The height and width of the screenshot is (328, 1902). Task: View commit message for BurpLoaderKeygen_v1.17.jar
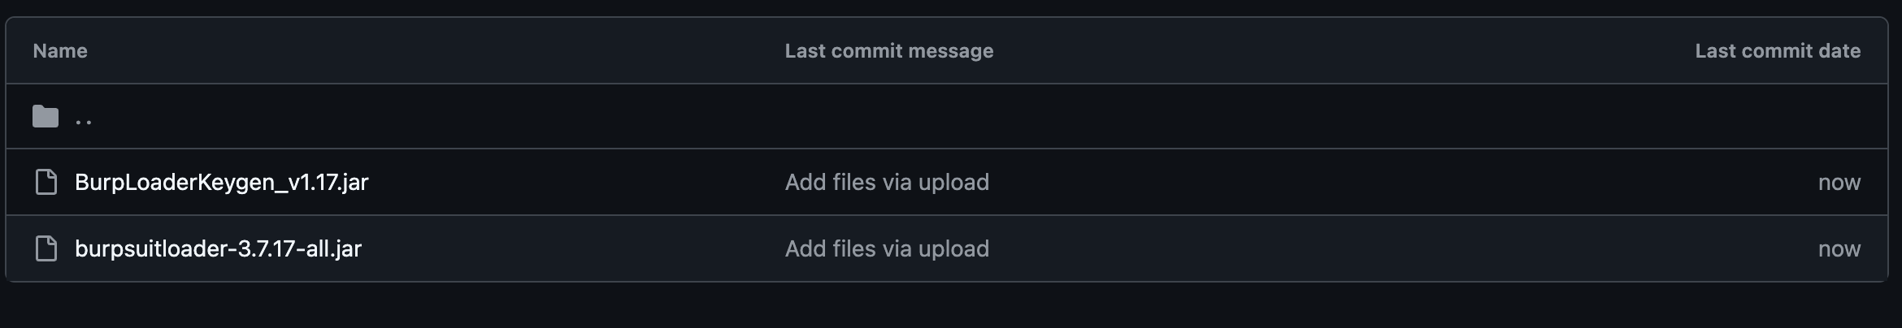[887, 182]
